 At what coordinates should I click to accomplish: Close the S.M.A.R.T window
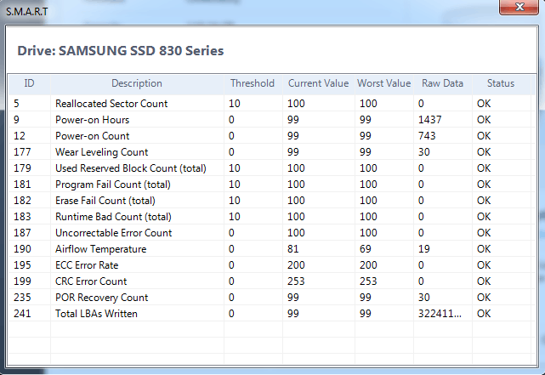519,7
